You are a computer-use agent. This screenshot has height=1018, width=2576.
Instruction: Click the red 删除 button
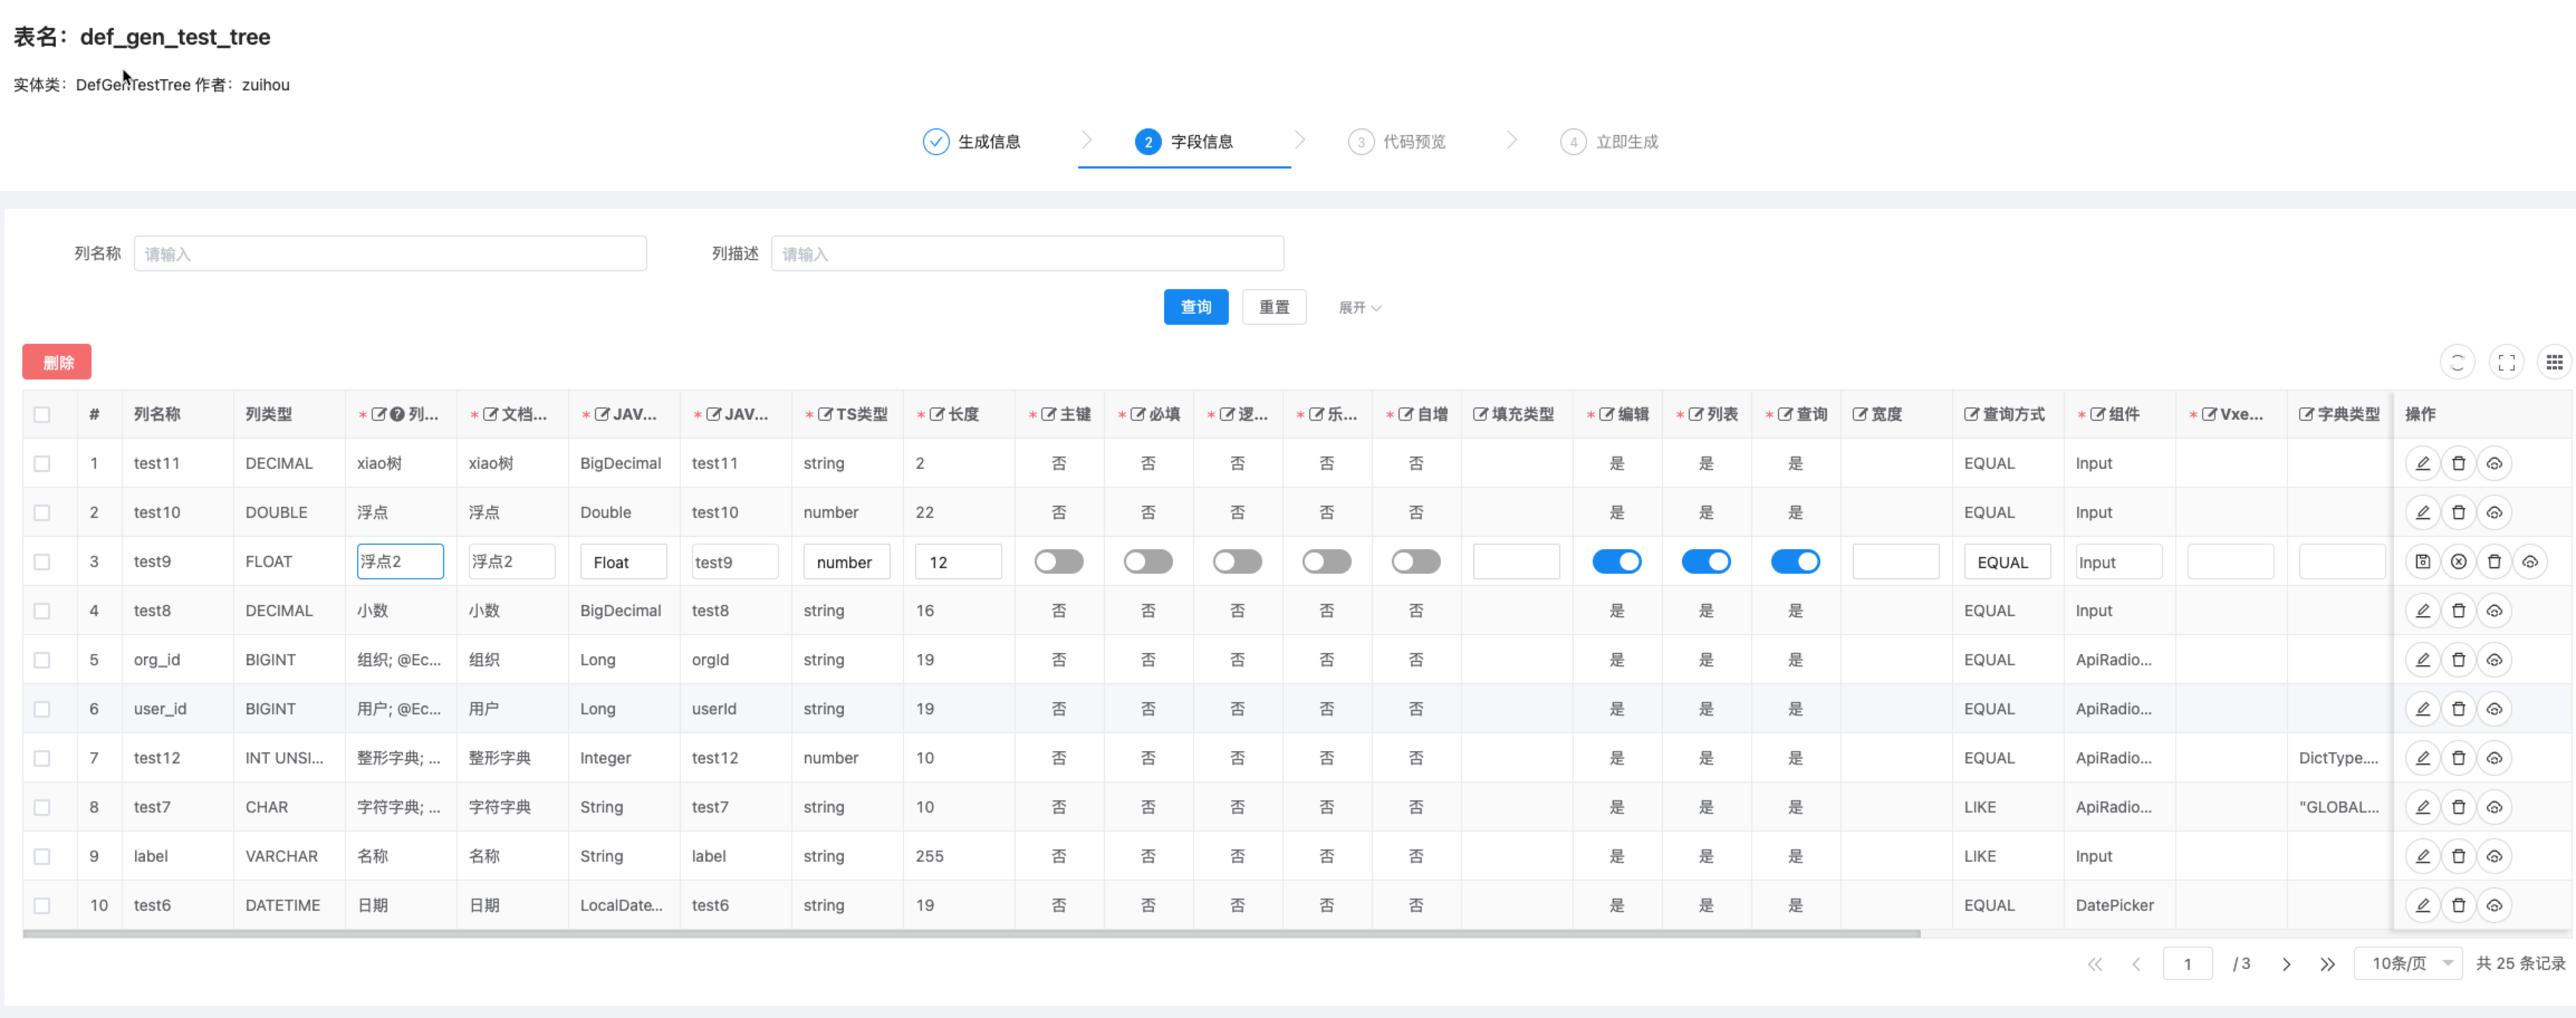click(x=57, y=362)
